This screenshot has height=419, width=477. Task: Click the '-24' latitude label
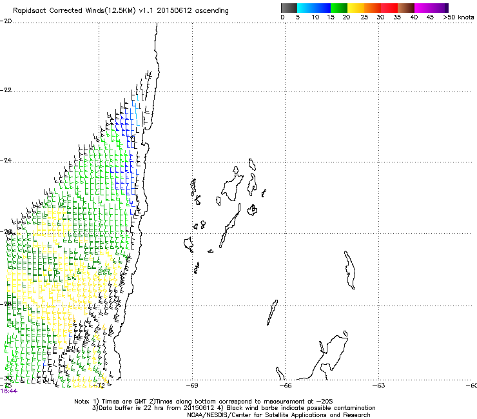[6, 161]
